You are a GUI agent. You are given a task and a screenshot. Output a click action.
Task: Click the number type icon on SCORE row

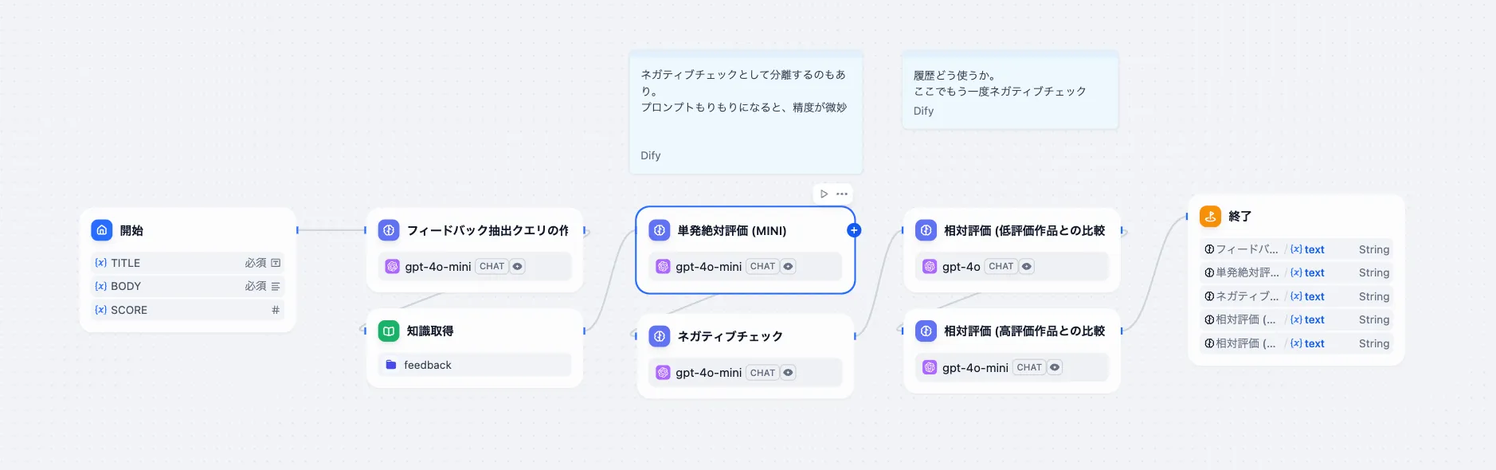point(276,310)
